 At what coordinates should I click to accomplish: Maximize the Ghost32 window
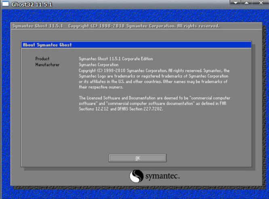246,2
